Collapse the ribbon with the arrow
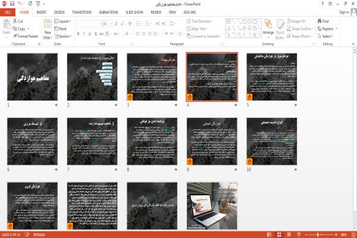This screenshot has height=238, width=357. point(353,43)
